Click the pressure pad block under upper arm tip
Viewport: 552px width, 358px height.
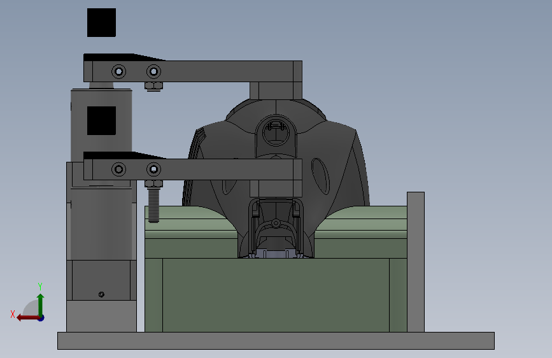[276, 90]
